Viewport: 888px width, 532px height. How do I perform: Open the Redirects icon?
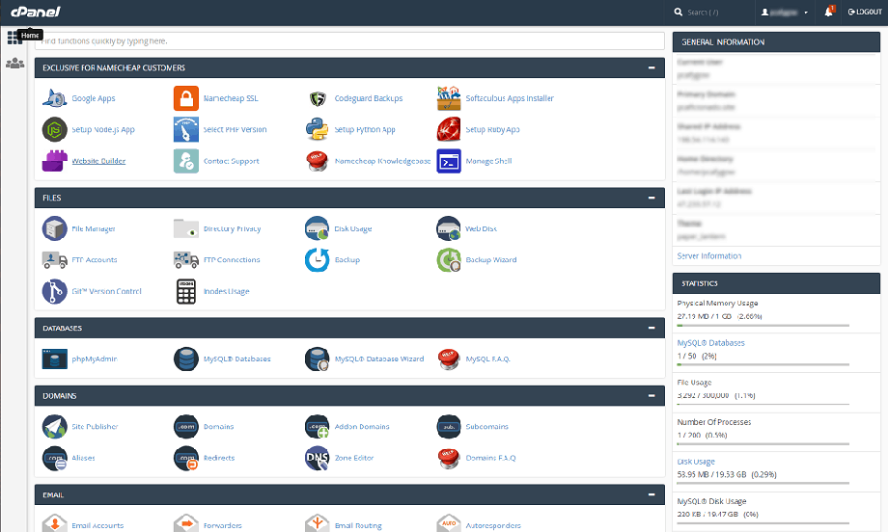[185, 458]
